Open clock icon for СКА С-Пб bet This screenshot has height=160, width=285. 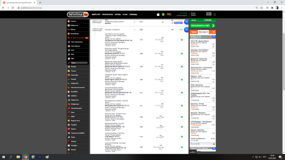214,47
